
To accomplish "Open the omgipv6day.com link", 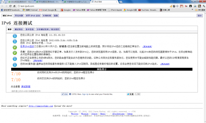I will (x=41, y=106).
